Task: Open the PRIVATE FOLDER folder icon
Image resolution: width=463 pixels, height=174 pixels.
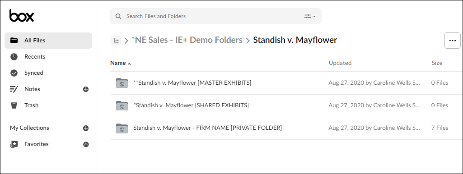Action: pos(122,128)
